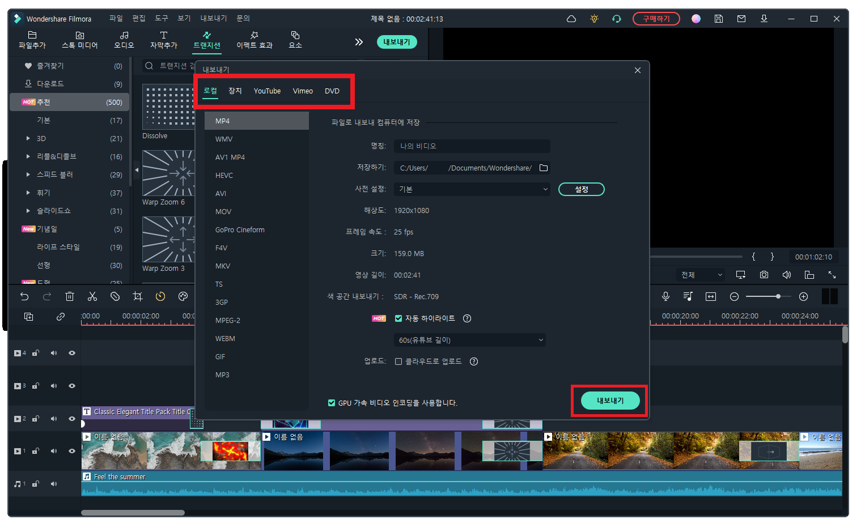Select the WMV export format

pyautogui.click(x=257, y=139)
